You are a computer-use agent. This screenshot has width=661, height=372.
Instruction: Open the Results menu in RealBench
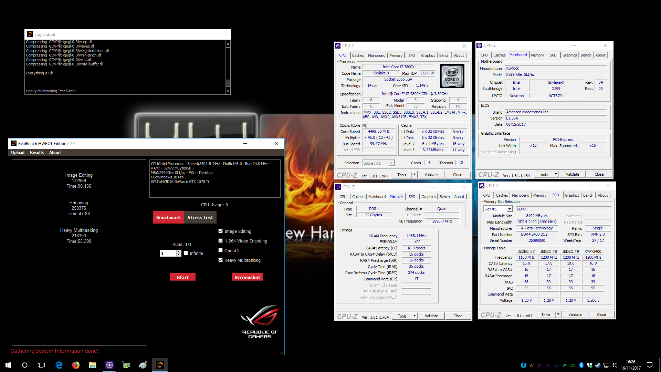(x=37, y=153)
